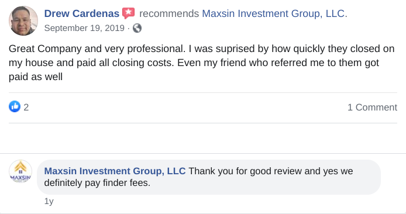Viewport: 406px width, 214px height.
Task: Expand the 1 Comment link
Action: 372,107
